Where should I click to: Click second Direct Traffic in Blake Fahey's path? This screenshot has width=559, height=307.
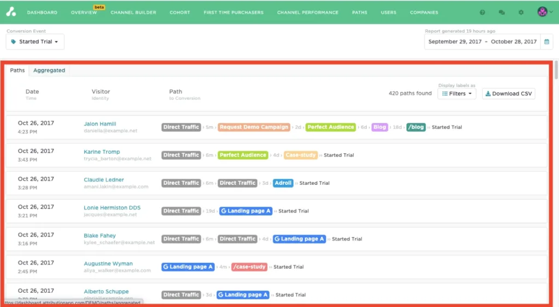(x=237, y=239)
